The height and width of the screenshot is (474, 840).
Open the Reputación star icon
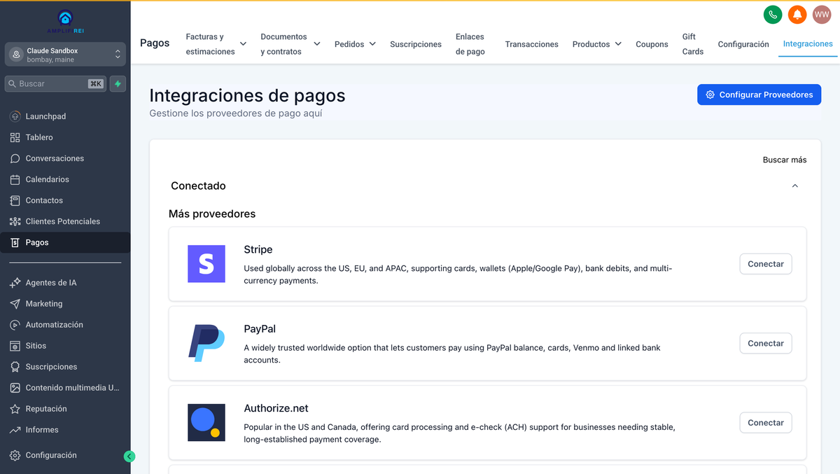(x=15, y=409)
